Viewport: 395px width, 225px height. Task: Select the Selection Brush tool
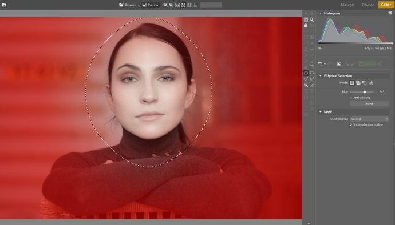click(312, 85)
